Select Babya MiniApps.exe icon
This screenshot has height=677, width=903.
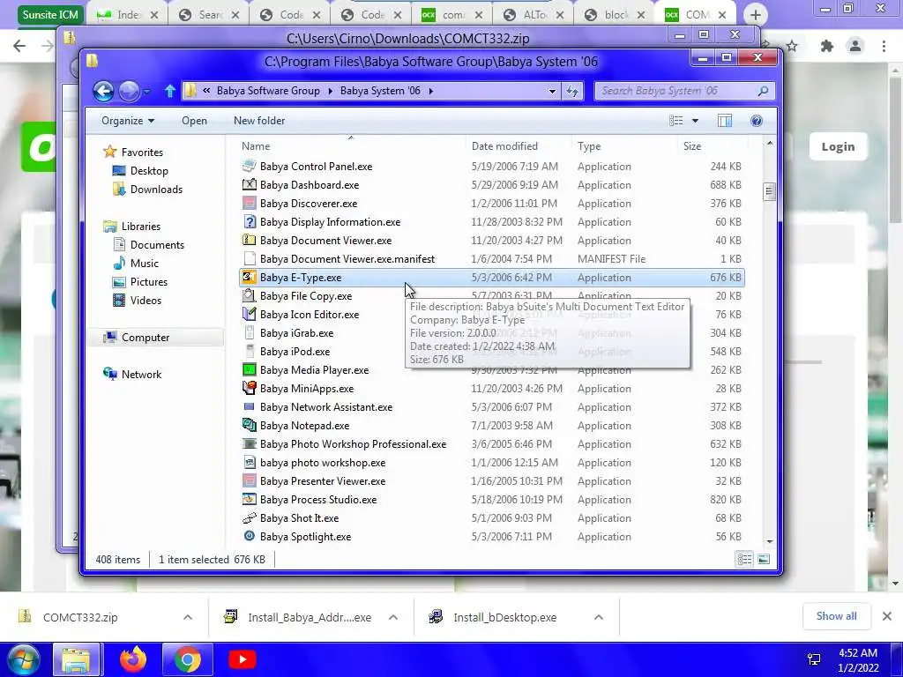pyautogui.click(x=249, y=389)
